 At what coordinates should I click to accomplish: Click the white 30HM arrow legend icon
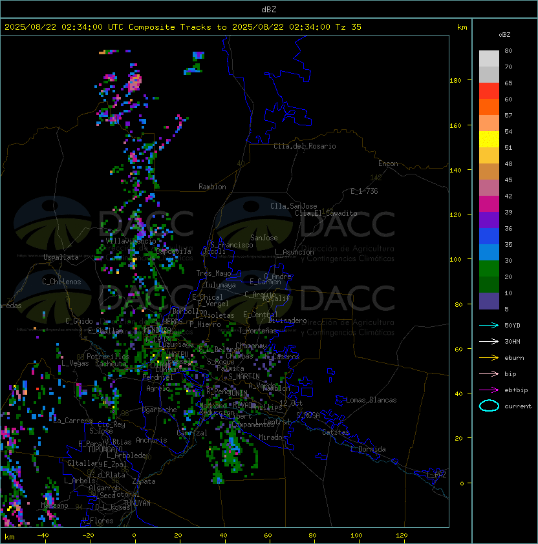[489, 341]
